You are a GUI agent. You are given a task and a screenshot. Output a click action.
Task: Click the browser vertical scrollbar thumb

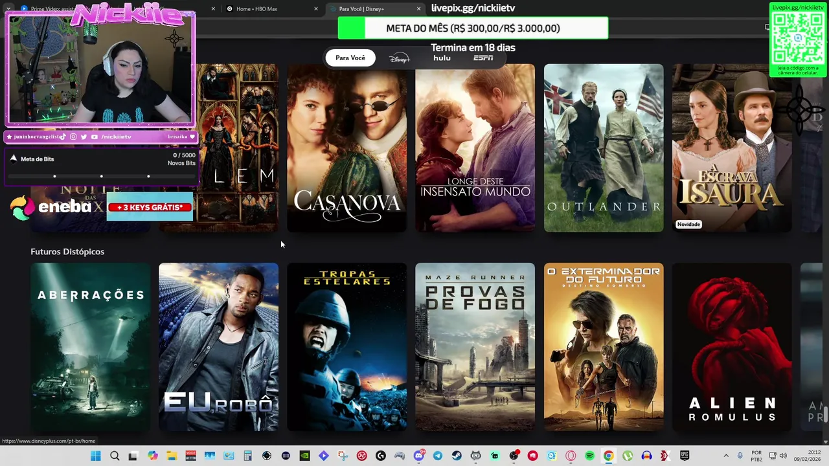(826, 414)
